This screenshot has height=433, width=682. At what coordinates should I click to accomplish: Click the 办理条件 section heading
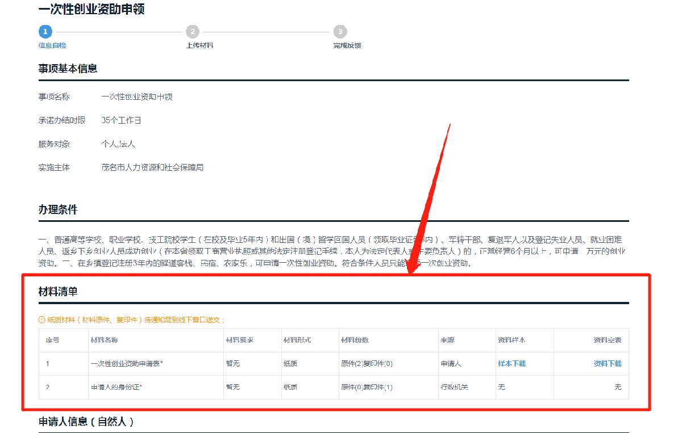click(x=58, y=210)
